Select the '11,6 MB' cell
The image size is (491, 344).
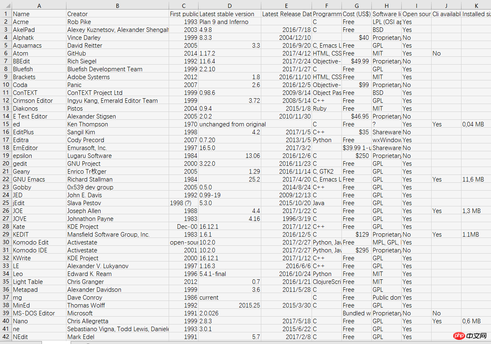tap(476, 179)
